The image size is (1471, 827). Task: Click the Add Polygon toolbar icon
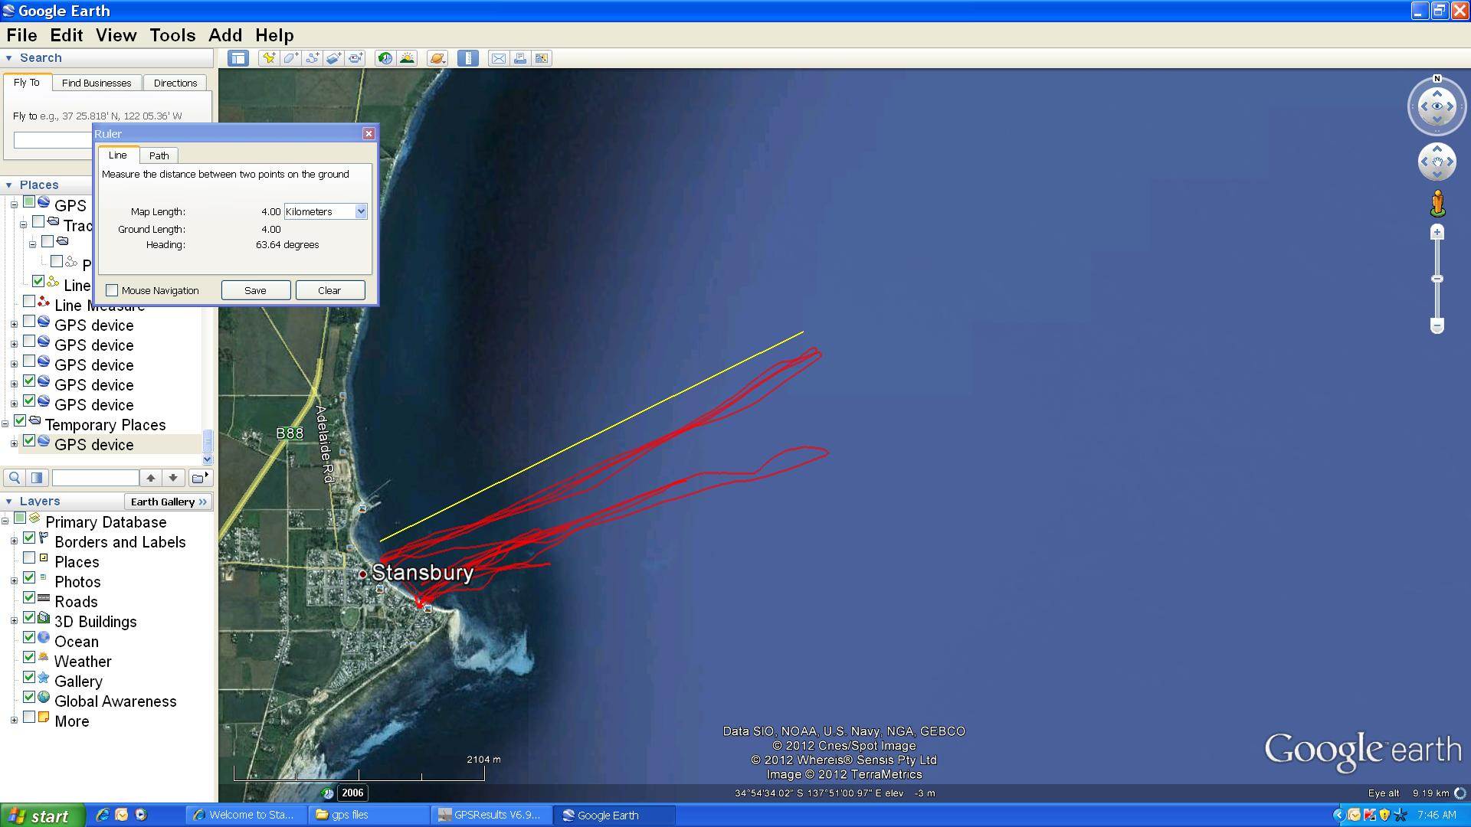click(290, 58)
